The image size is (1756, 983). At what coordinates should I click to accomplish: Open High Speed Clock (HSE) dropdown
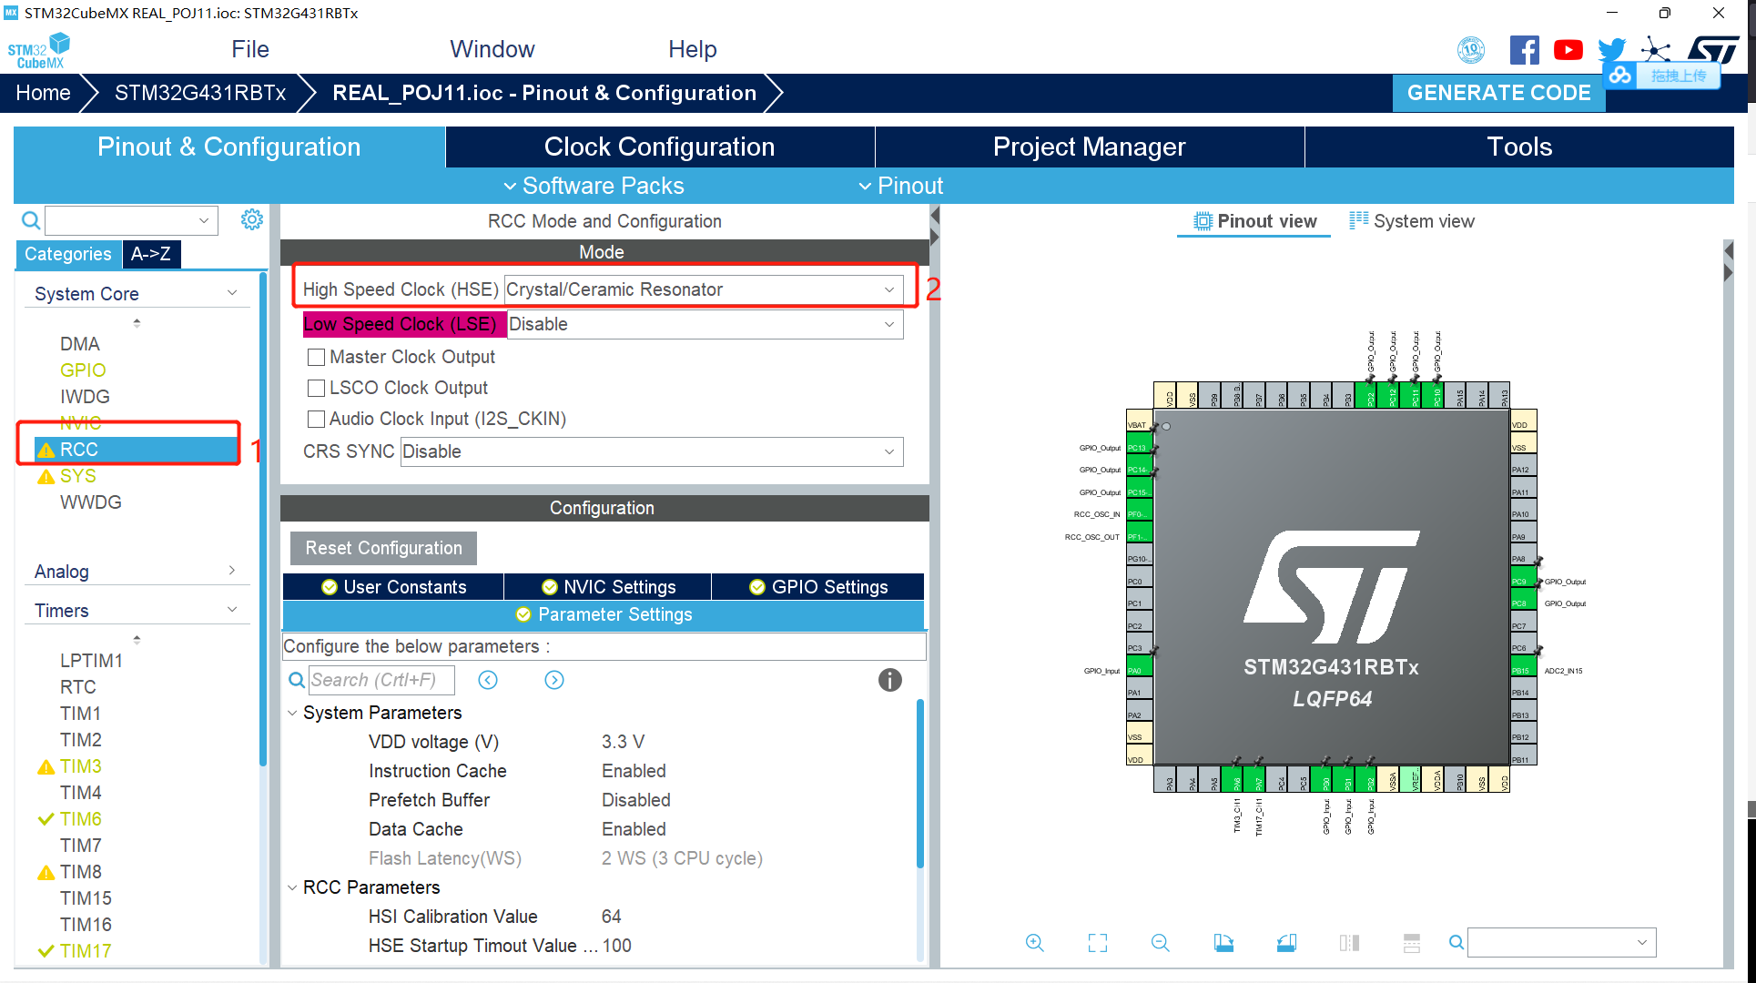pyautogui.click(x=703, y=289)
